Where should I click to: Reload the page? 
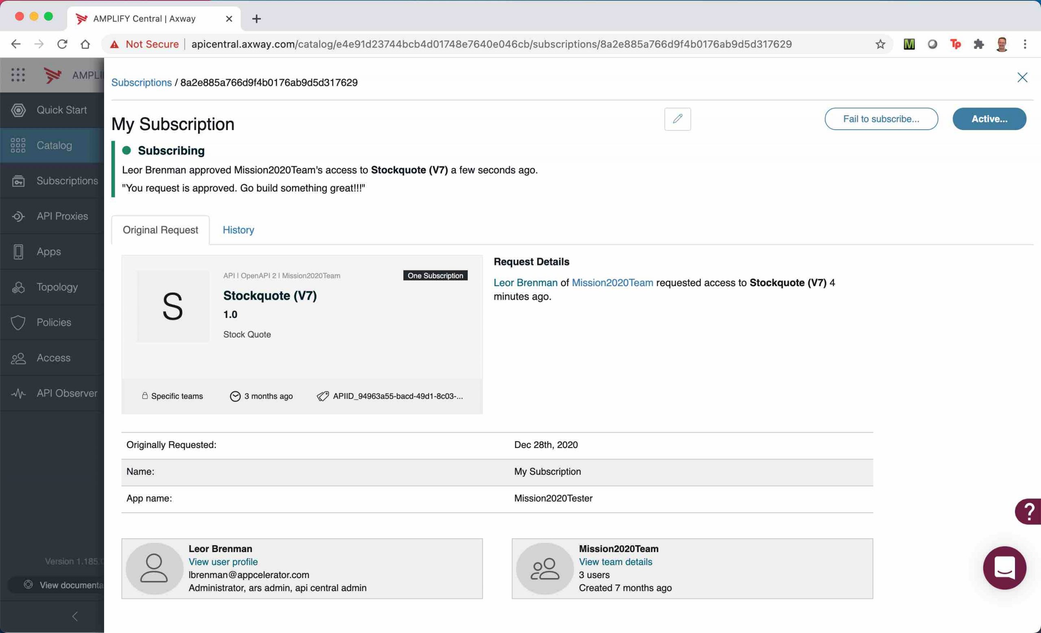point(62,44)
